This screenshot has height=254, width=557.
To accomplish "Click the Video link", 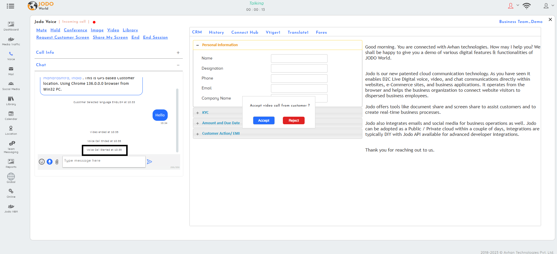I will tap(113, 30).
